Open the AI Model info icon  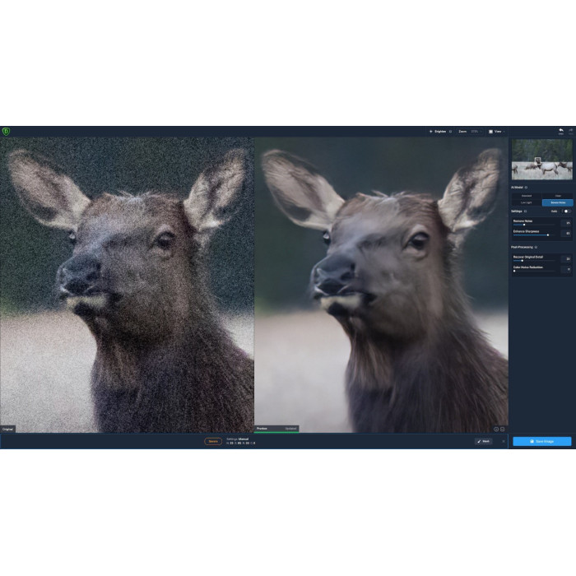click(526, 188)
